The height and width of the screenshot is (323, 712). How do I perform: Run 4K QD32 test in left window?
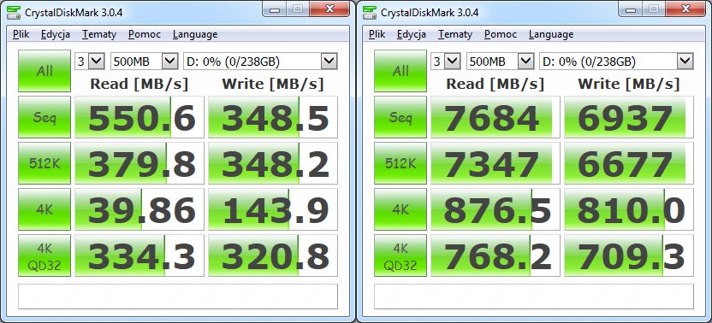click(x=44, y=255)
